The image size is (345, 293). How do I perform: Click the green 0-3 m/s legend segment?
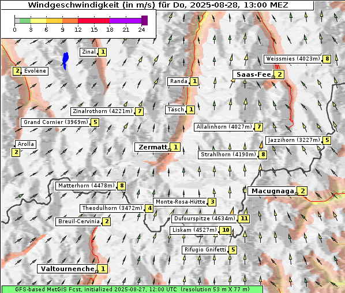click(25, 21)
